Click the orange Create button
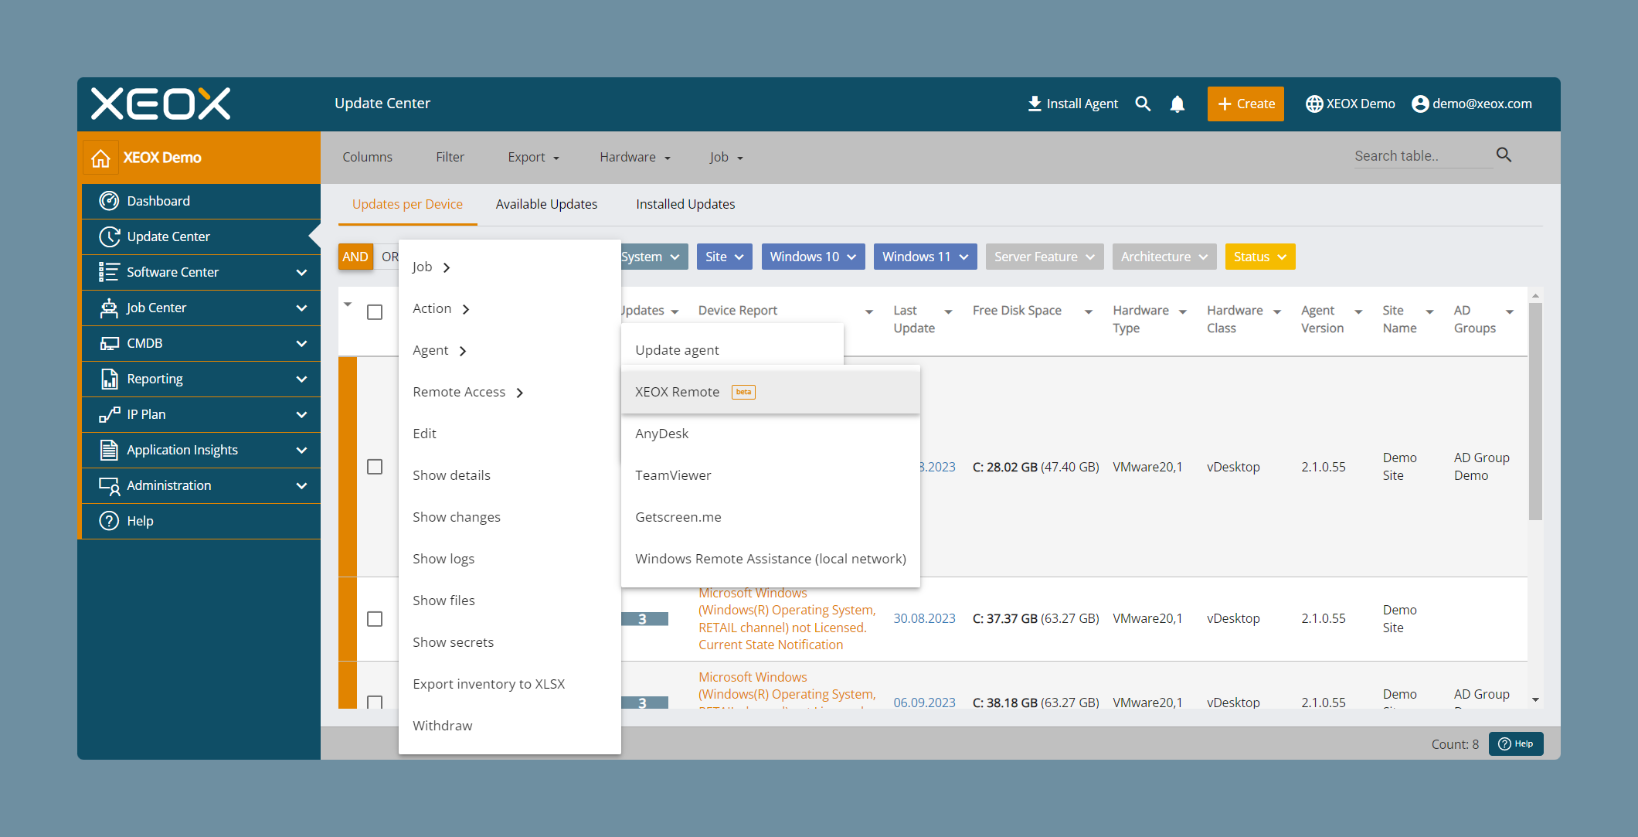Viewport: 1638px width, 837px height. pos(1245,104)
